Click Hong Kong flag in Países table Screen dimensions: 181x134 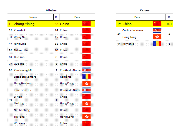(157, 37)
